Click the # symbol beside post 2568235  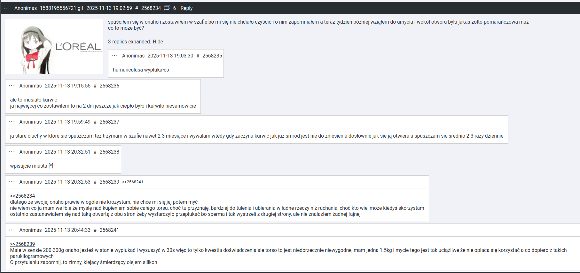[198, 56]
